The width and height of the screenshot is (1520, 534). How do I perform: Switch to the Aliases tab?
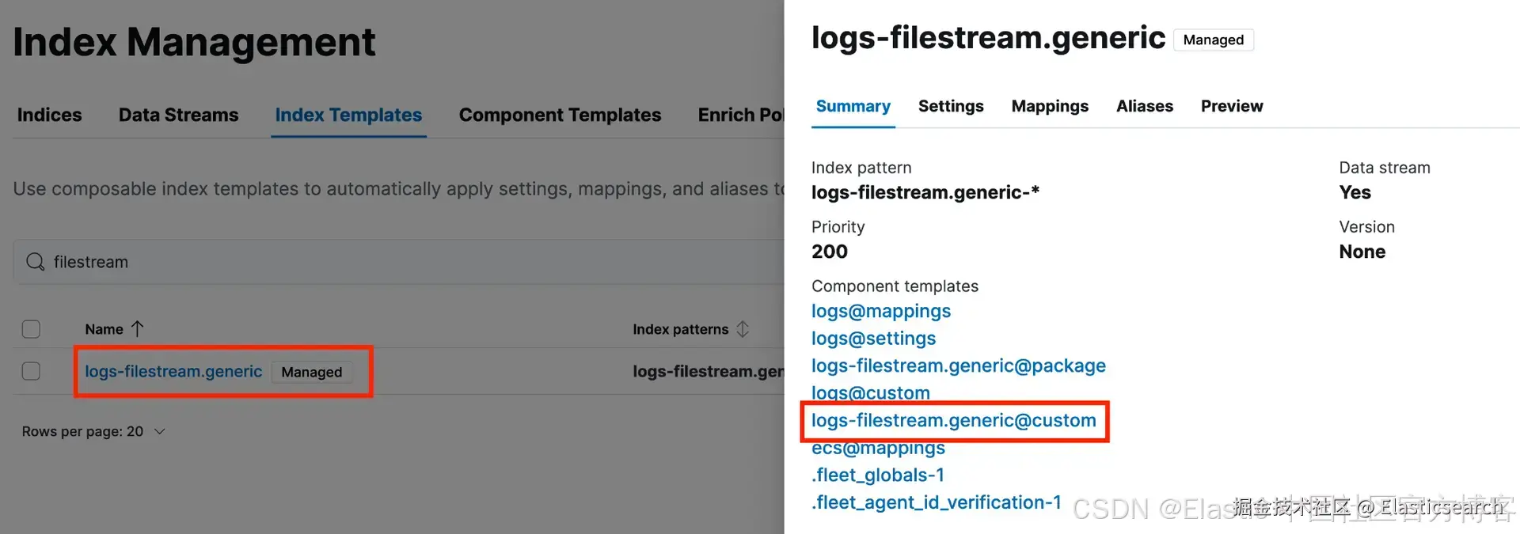click(x=1145, y=106)
